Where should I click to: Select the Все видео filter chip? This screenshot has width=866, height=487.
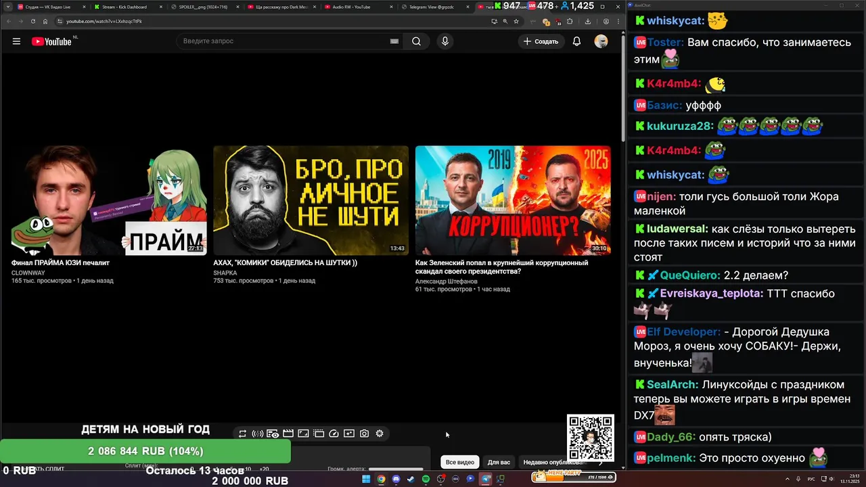tap(460, 462)
